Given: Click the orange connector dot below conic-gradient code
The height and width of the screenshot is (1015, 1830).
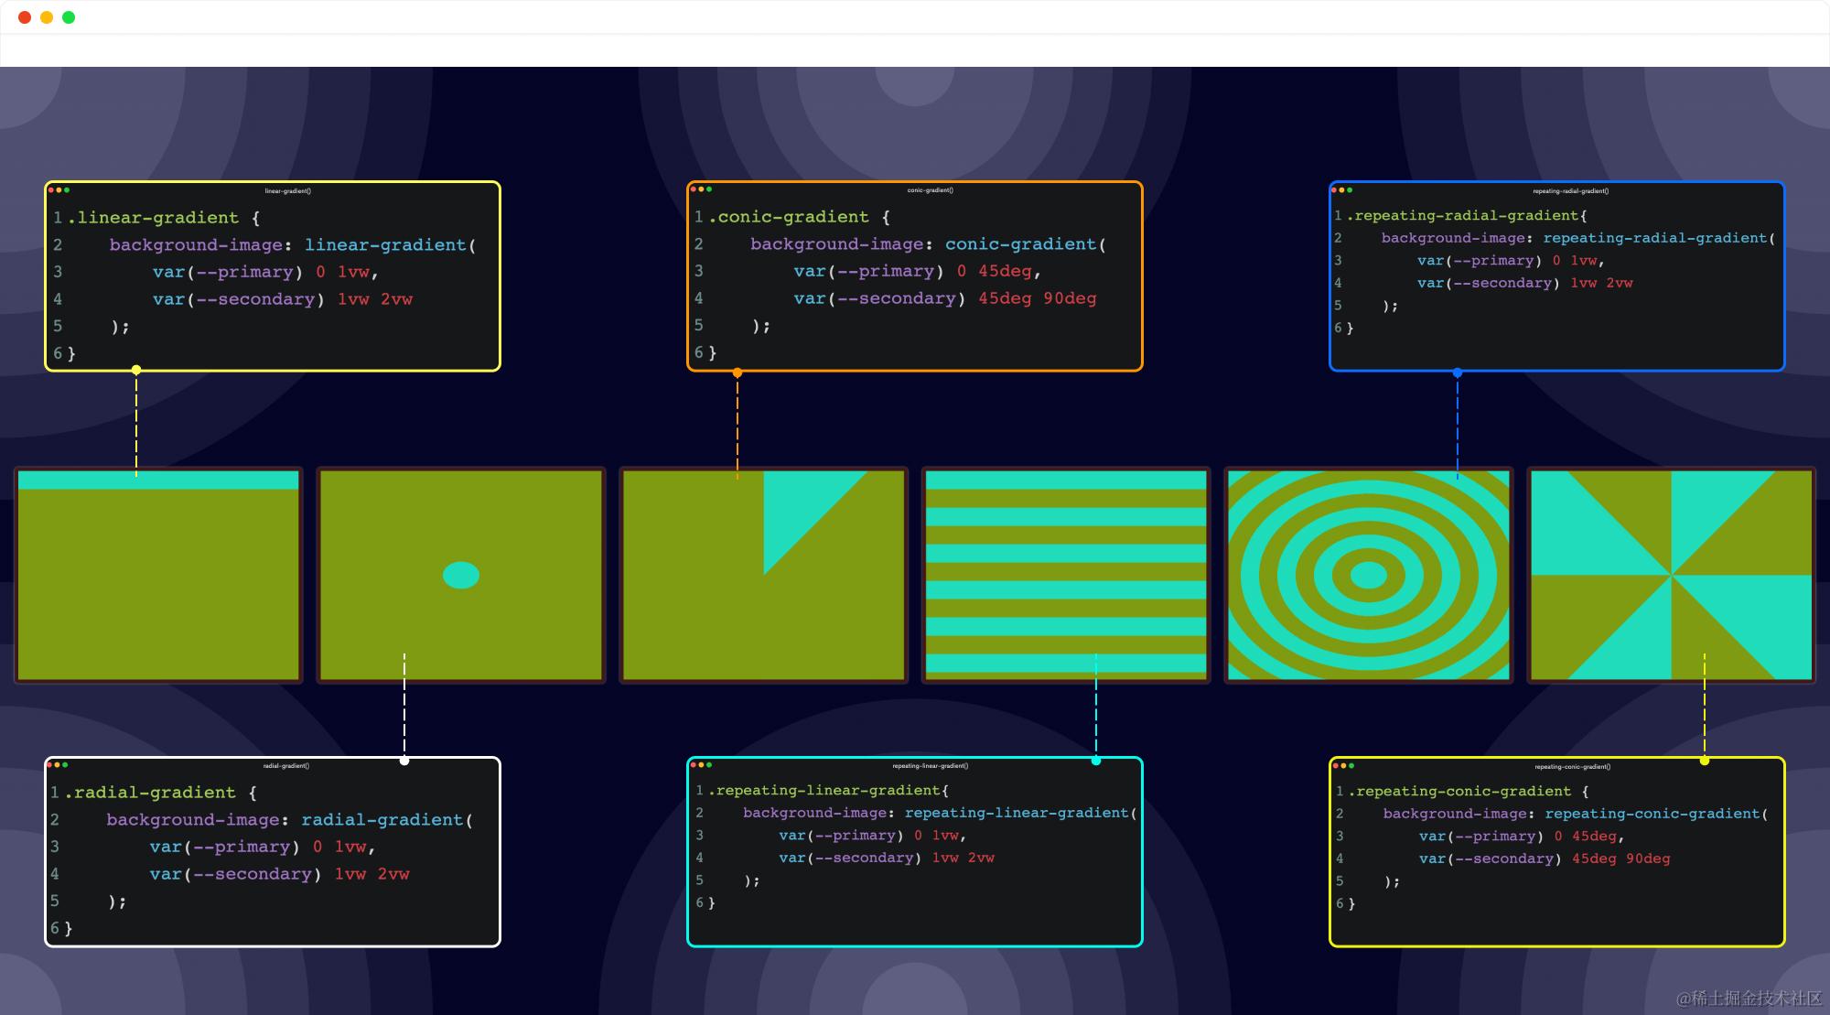Looking at the screenshot, I should coord(737,373).
